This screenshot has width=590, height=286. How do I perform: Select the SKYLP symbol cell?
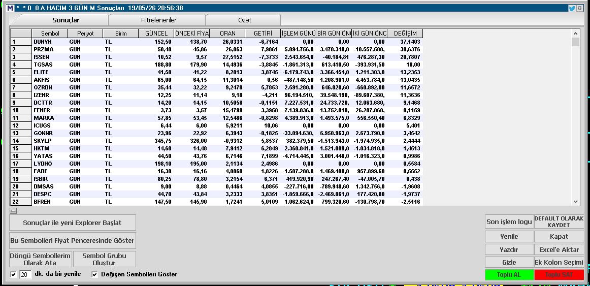tap(50, 141)
